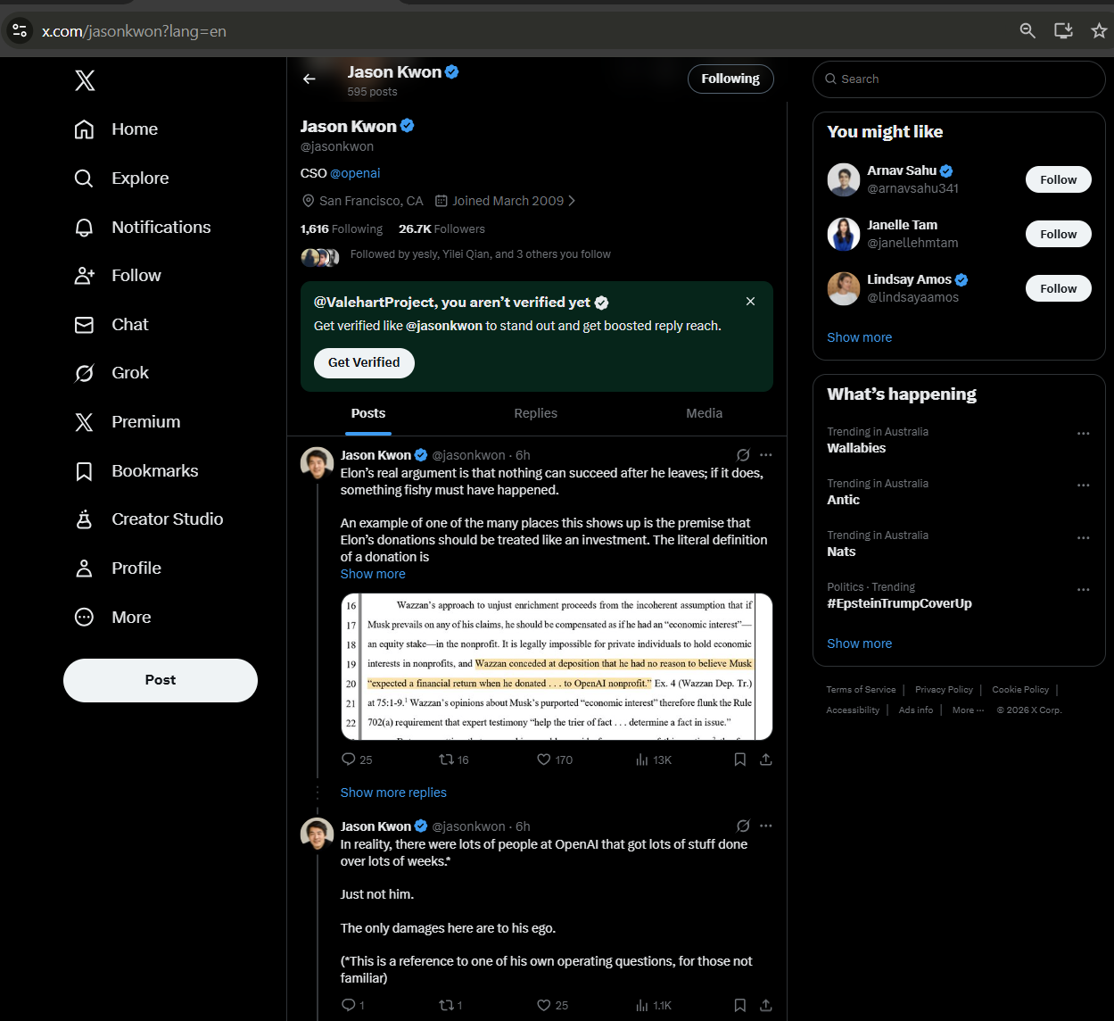Screen dimensions: 1114x1021
Task: Open the Chat sidebar icon
Action: [x=84, y=324]
